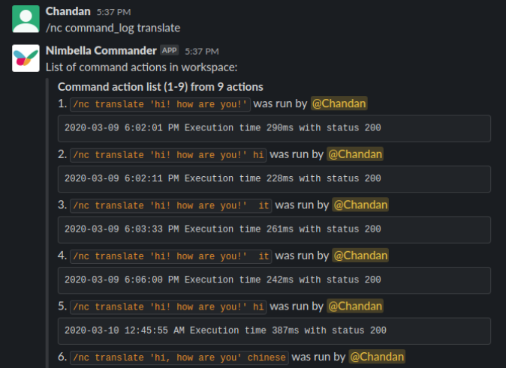Click Chandan's green user avatar
The image size is (506, 368).
tap(26, 19)
